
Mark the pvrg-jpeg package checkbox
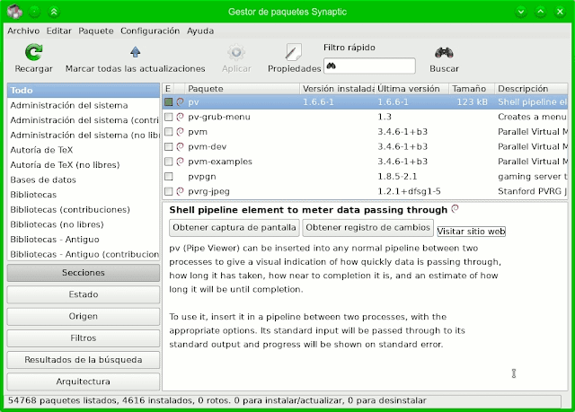[x=168, y=191]
